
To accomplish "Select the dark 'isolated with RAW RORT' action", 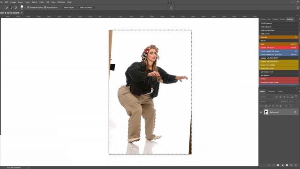I will (279, 58).
